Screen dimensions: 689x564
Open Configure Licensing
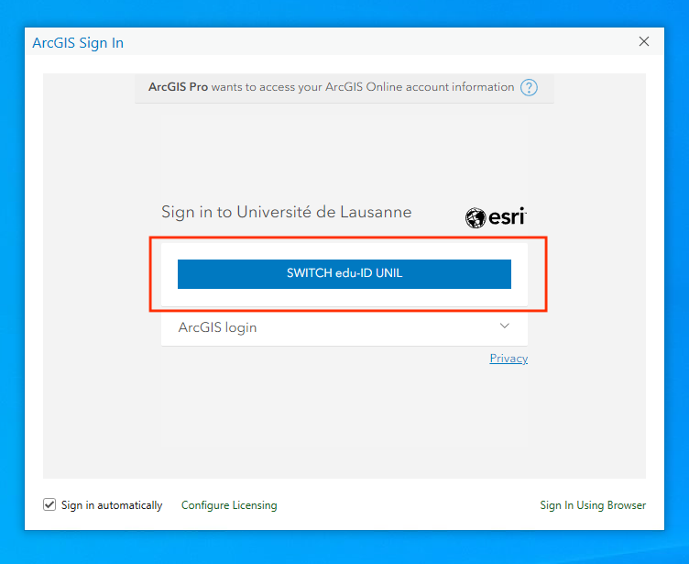tap(229, 505)
